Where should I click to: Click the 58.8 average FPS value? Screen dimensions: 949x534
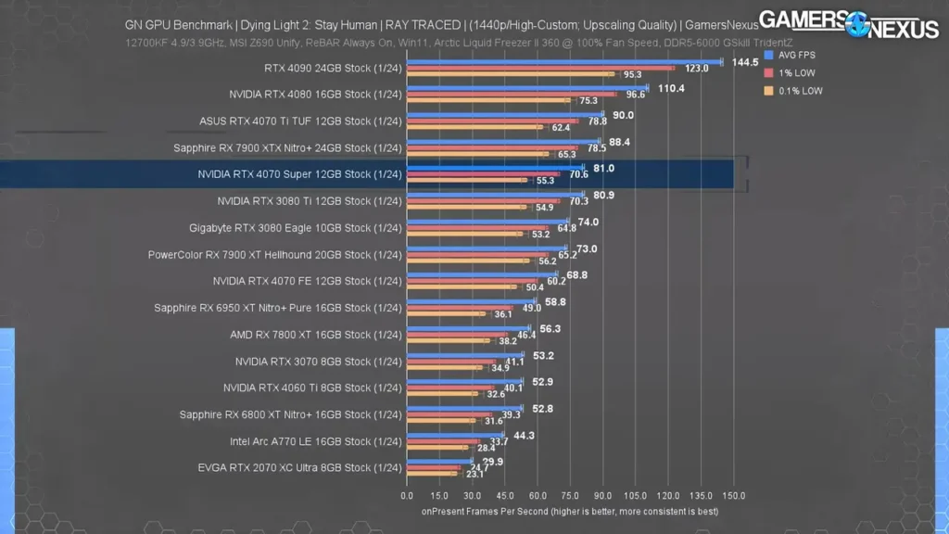tap(556, 302)
